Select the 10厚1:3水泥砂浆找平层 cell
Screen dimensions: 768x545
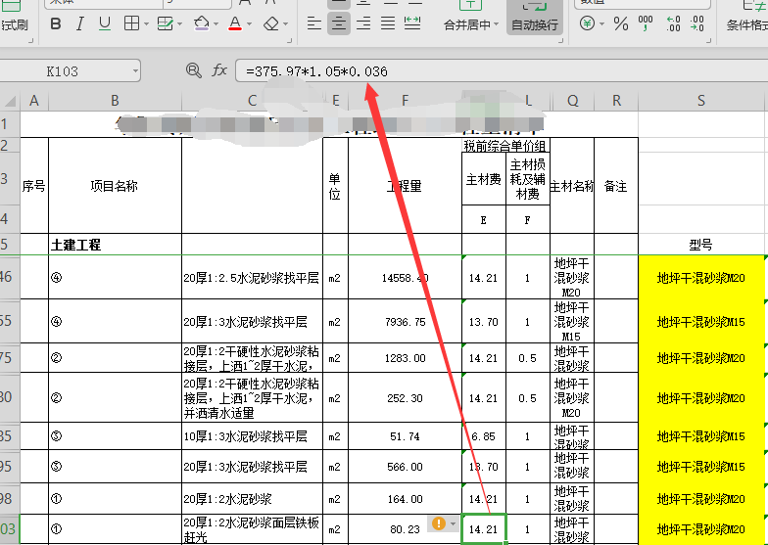[x=252, y=436]
